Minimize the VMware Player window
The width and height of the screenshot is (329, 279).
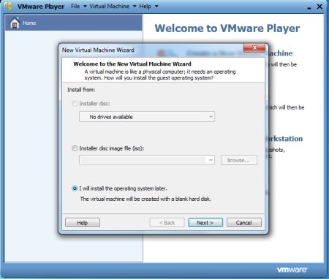[309, 7]
